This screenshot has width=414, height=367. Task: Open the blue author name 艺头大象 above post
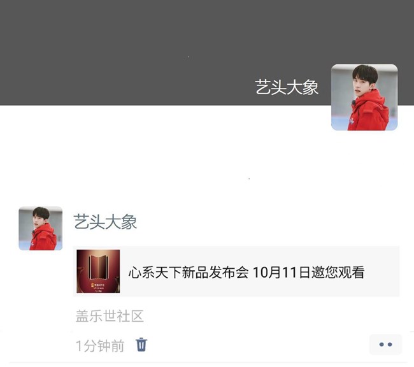[x=105, y=222]
